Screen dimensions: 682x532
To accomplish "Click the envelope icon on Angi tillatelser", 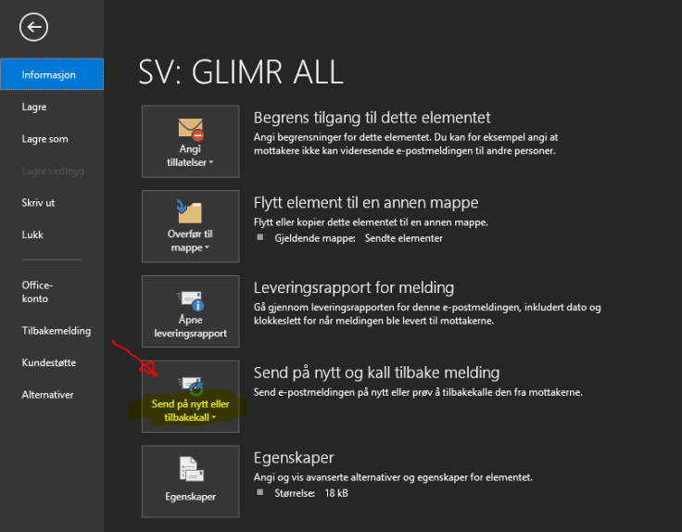I will pos(190,127).
